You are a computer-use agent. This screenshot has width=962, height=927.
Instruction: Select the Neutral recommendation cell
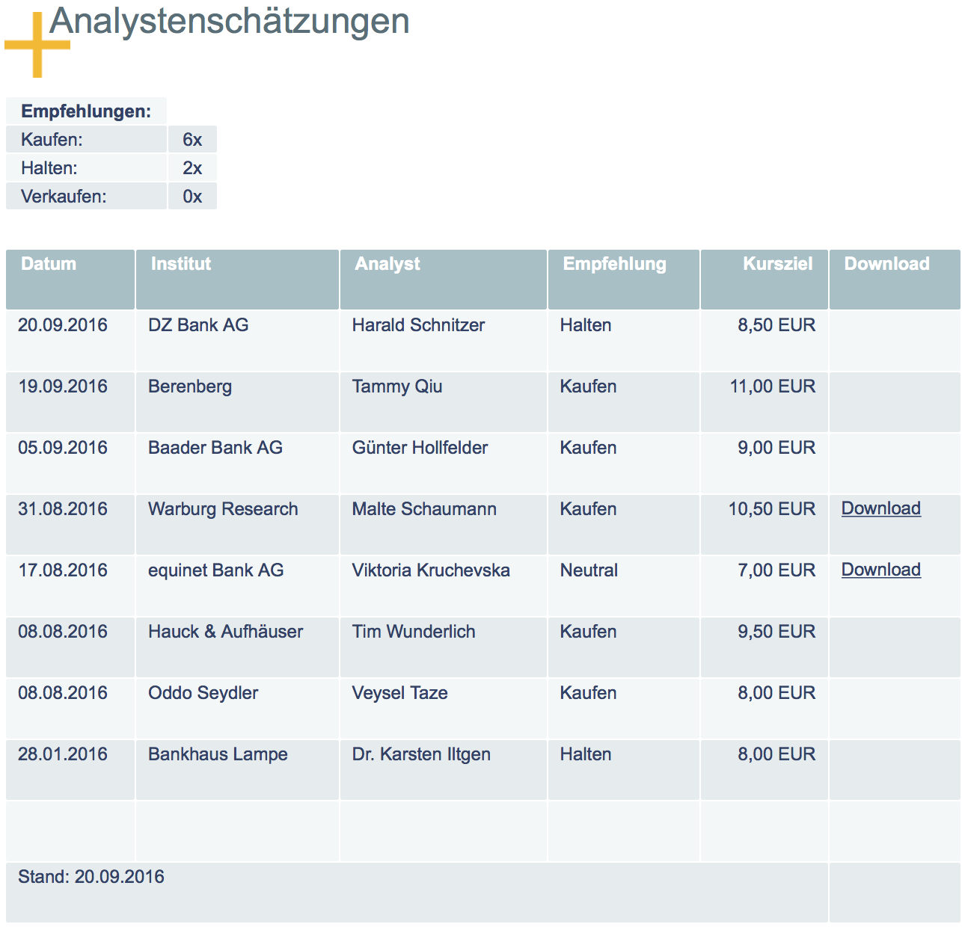pyautogui.click(x=589, y=570)
